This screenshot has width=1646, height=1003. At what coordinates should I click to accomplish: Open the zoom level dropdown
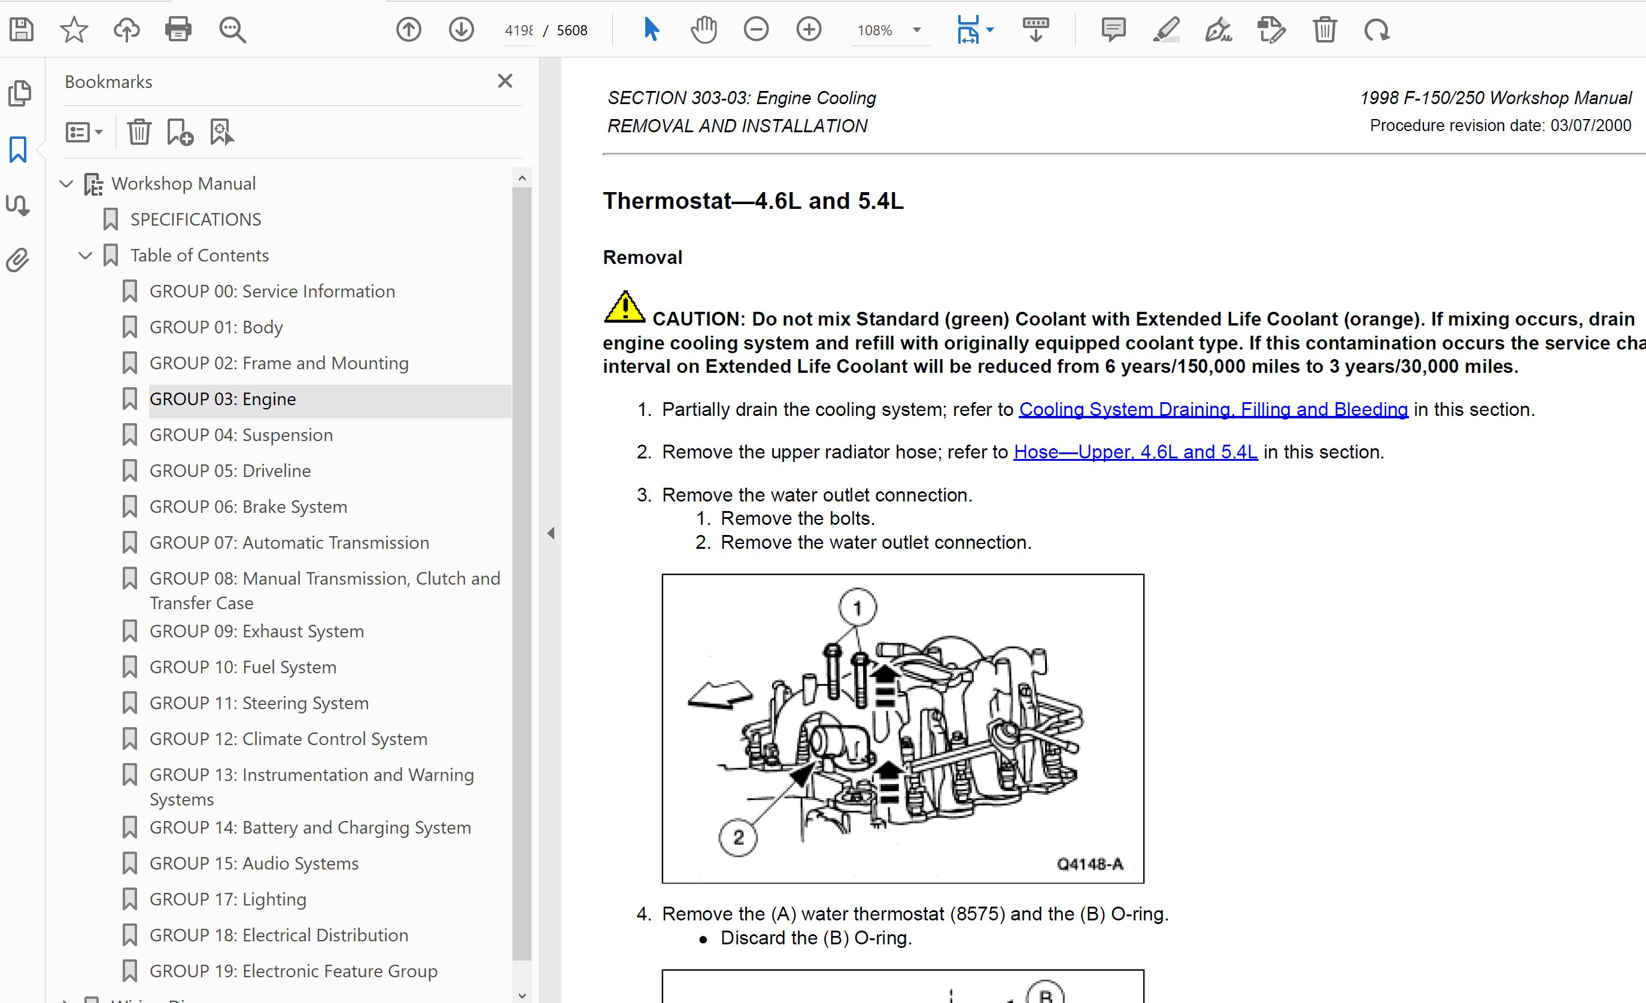[x=917, y=30]
